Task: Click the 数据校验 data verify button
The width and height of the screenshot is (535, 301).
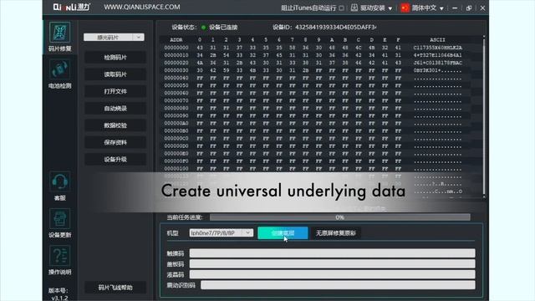Action: pos(115,125)
